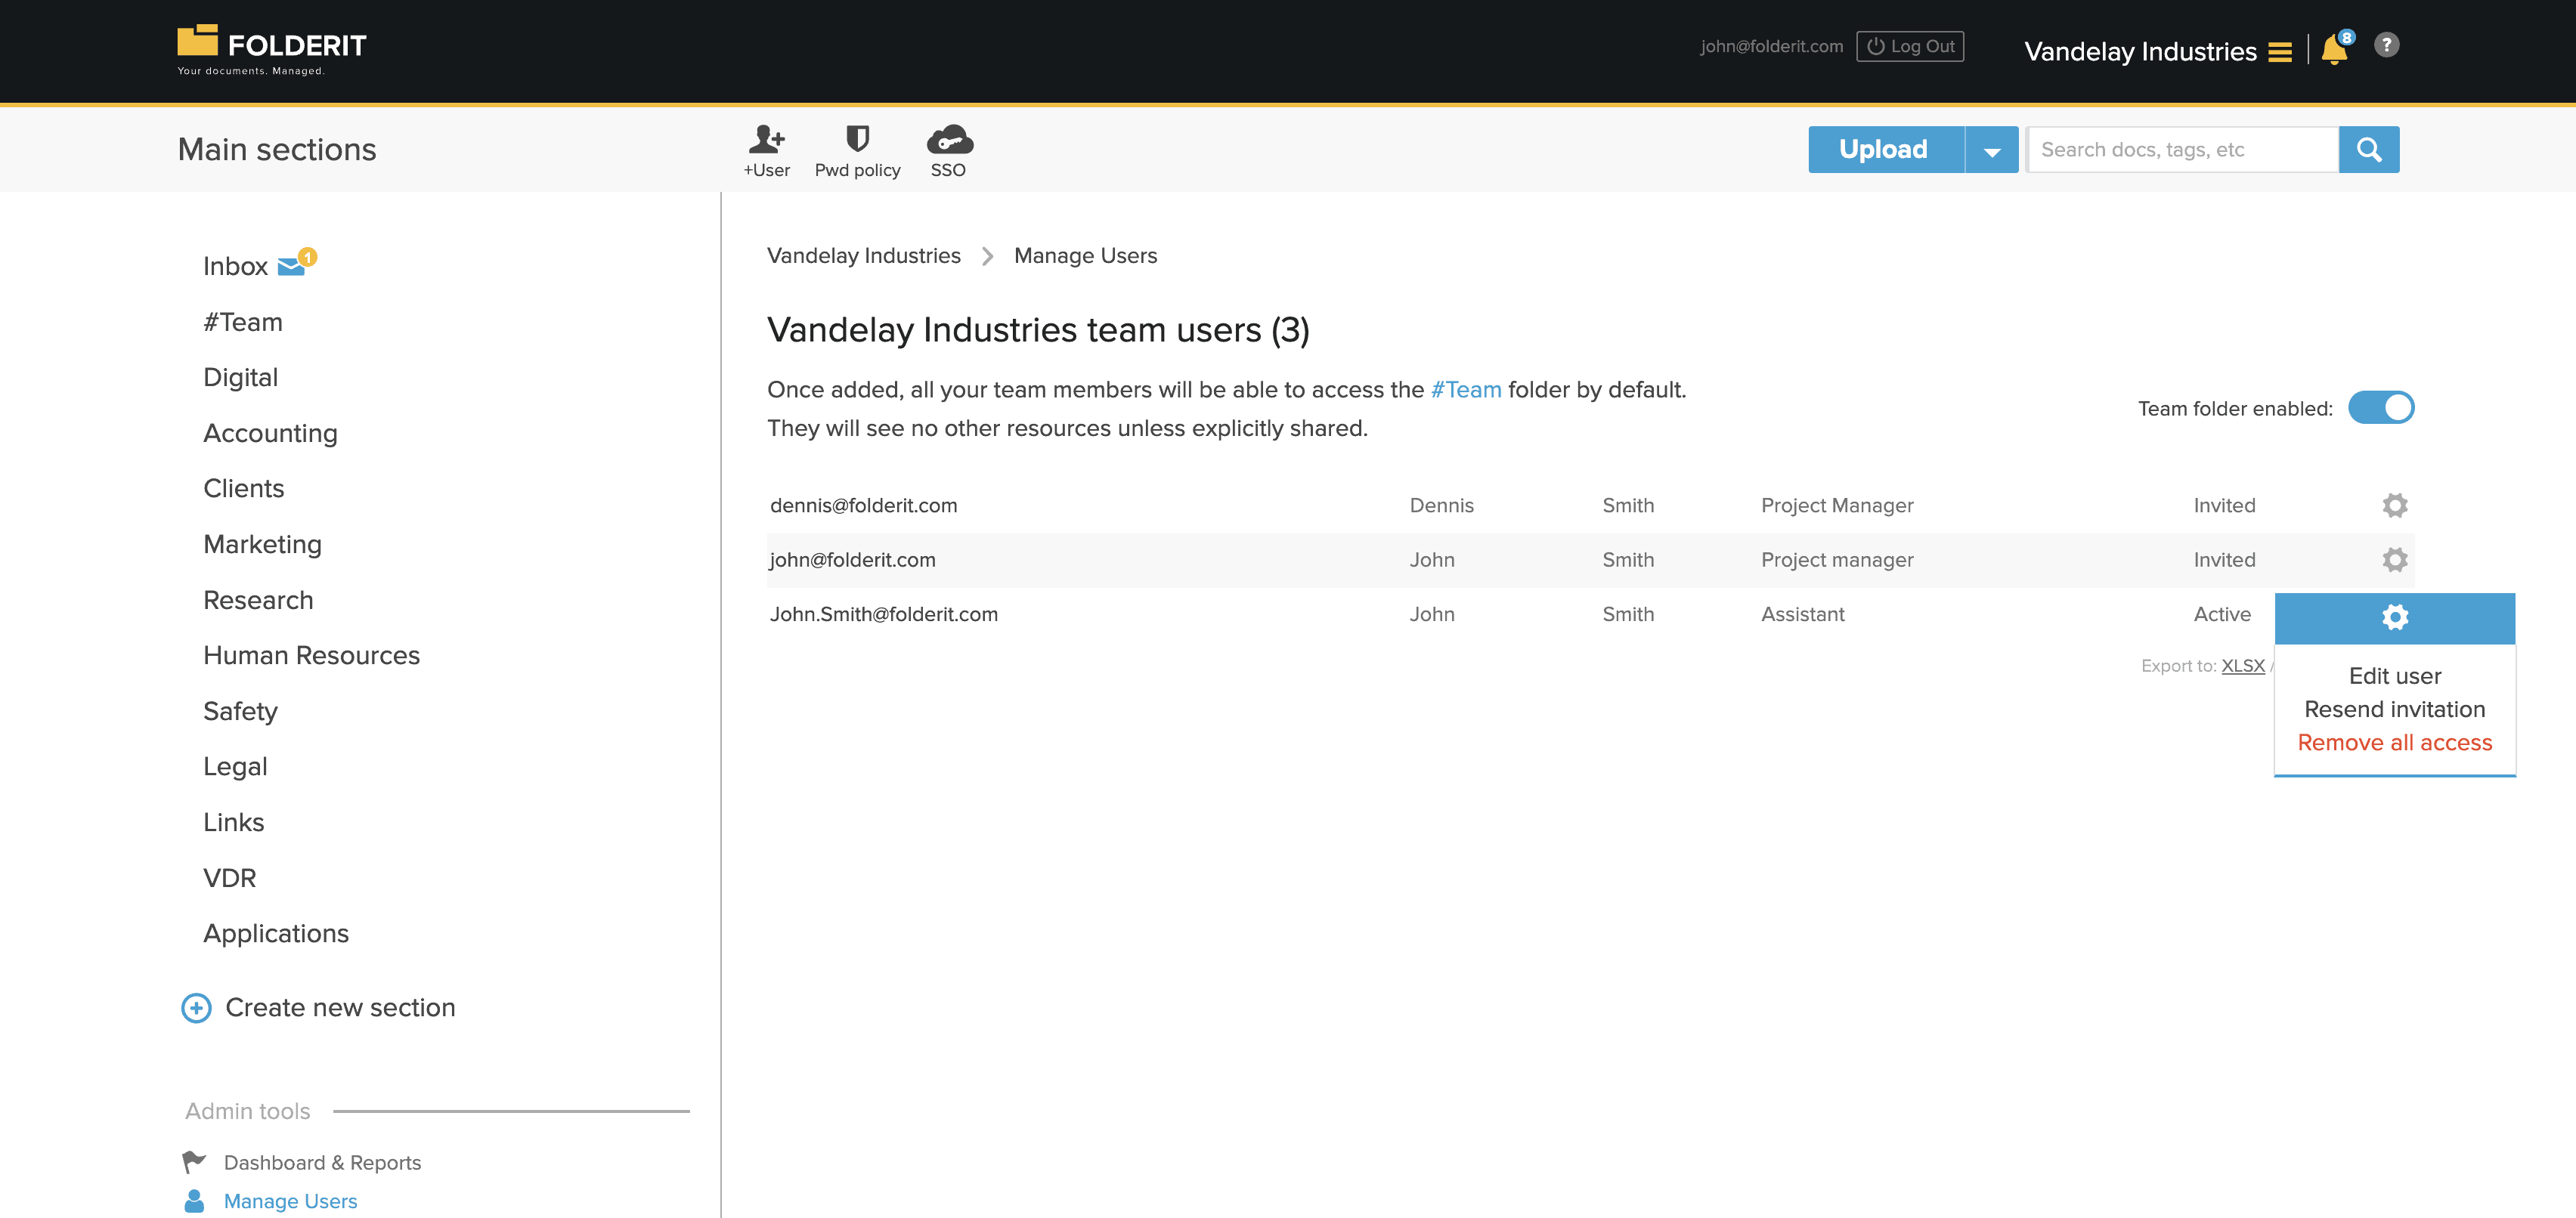Click the Assistant role cell

(x=1802, y=614)
